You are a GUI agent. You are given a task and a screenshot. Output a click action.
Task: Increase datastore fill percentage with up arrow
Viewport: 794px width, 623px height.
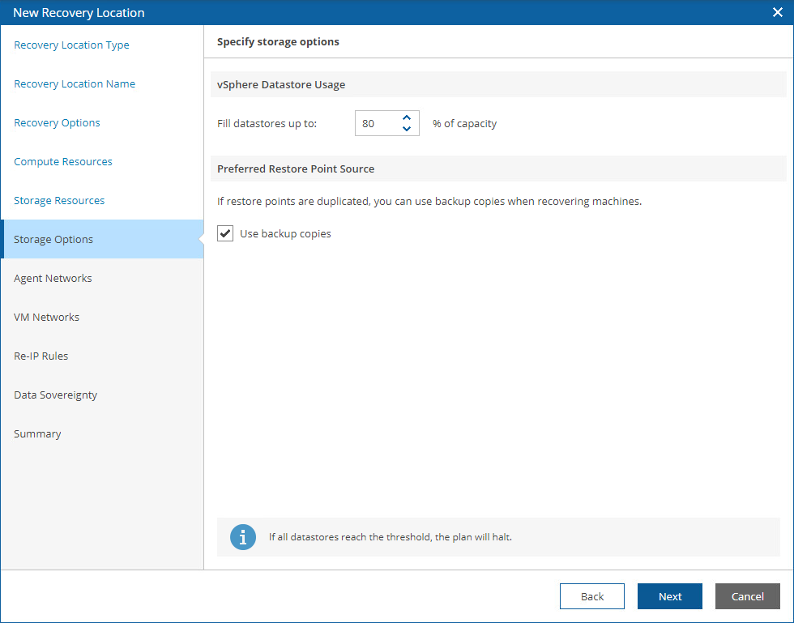click(407, 117)
